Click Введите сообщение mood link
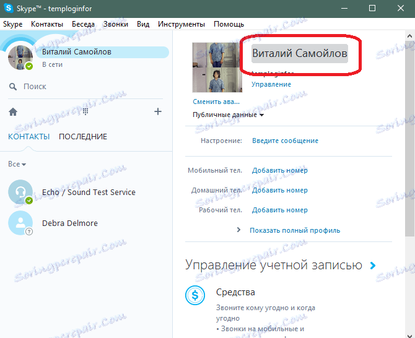This screenshot has height=338, width=415. 285,141
